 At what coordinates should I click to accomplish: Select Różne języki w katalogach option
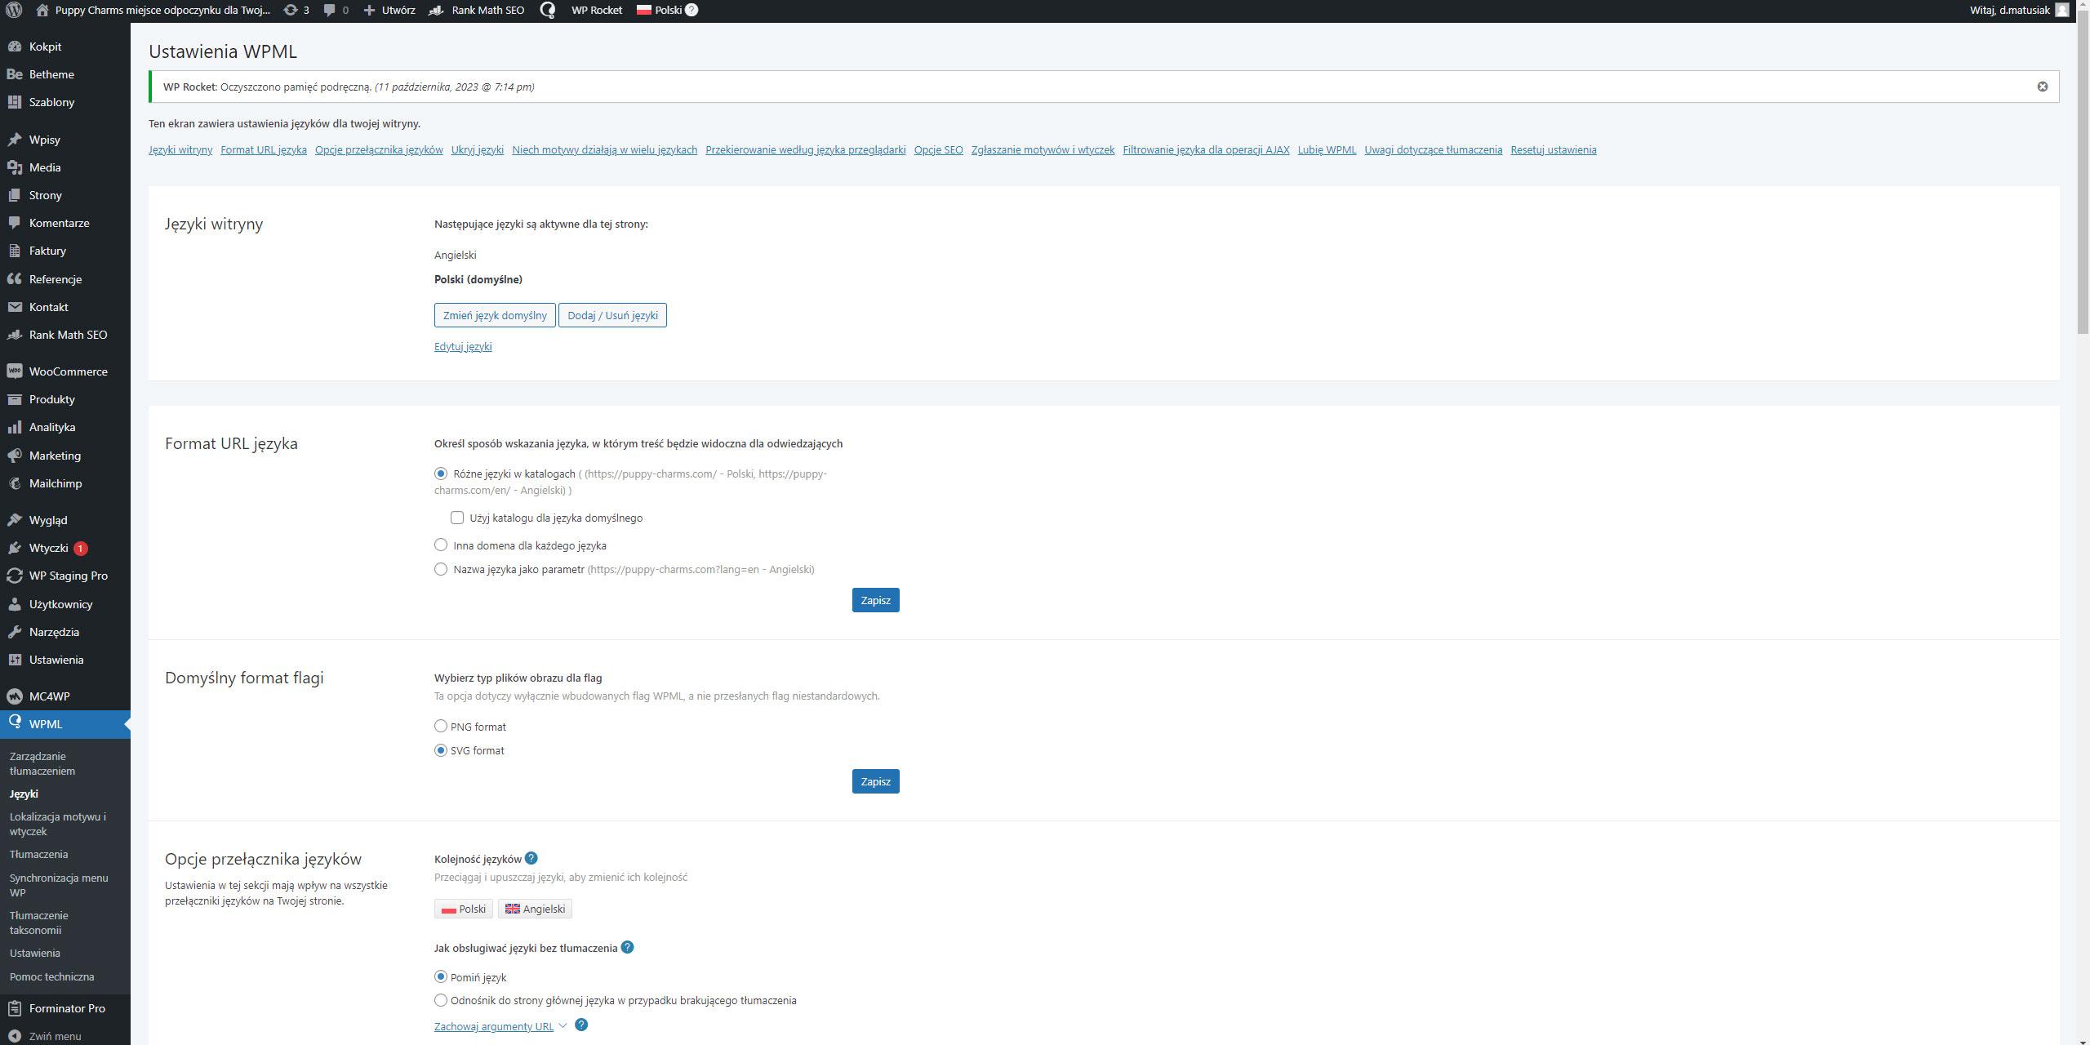point(441,474)
